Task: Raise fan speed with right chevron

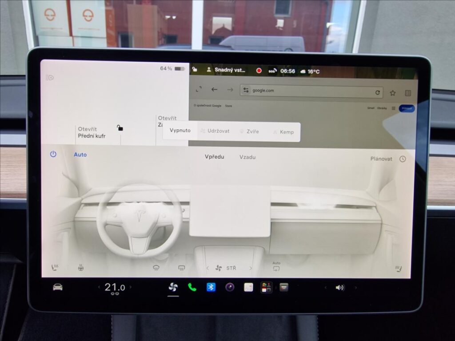Action: click(251, 268)
